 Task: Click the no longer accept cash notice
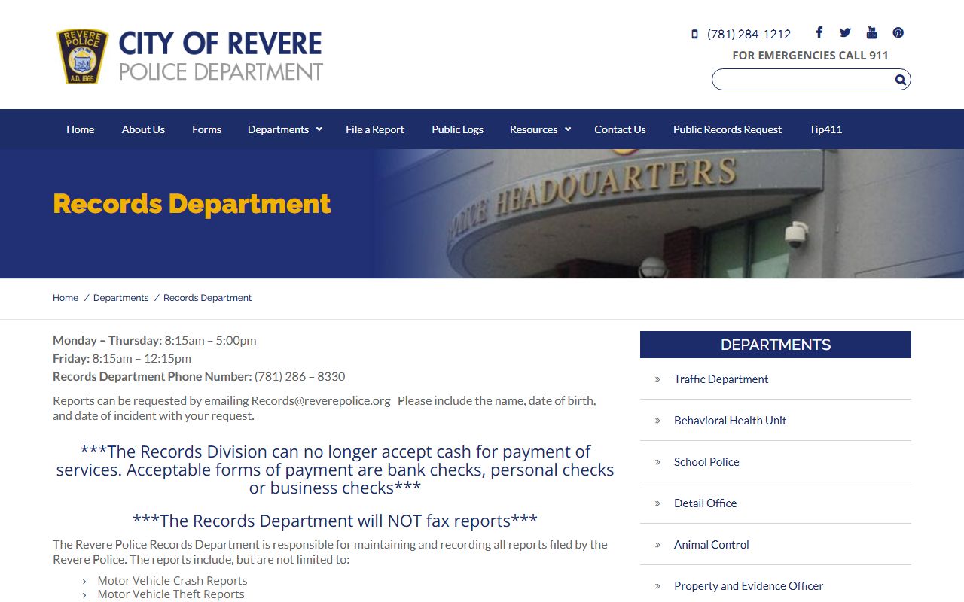pyautogui.click(x=335, y=470)
